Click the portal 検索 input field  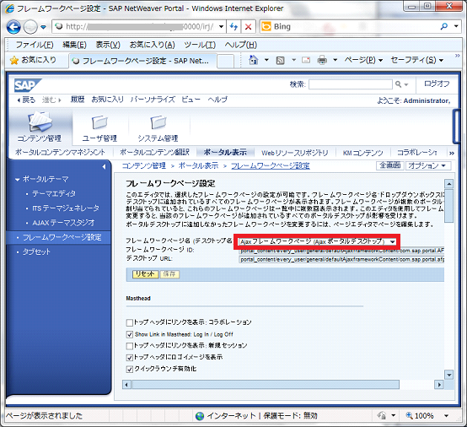[x=351, y=84]
